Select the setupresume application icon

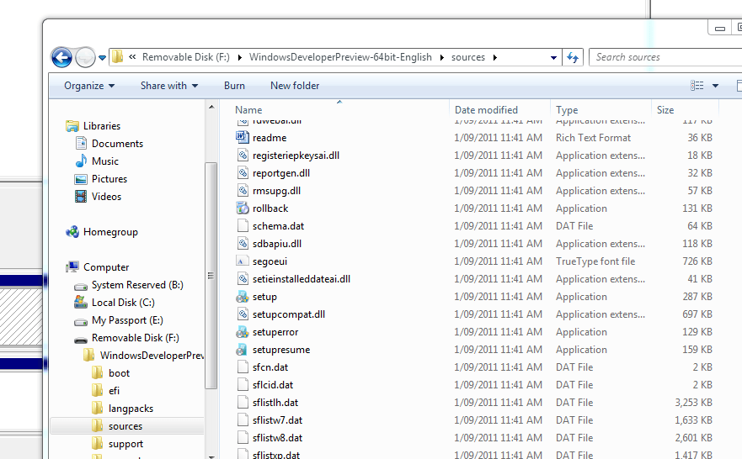coord(243,350)
